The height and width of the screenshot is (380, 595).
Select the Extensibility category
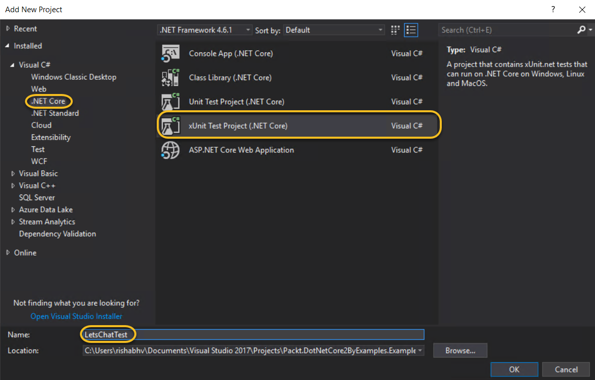[x=51, y=138]
